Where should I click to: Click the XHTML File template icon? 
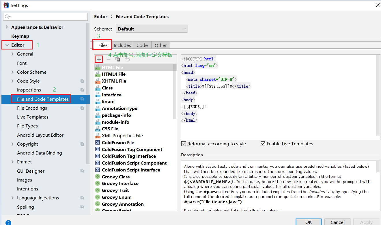(98, 81)
